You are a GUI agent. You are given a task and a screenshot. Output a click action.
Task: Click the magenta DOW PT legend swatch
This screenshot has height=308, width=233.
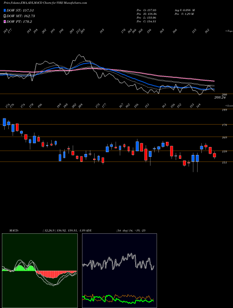pyautogui.click(x=5, y=21)
